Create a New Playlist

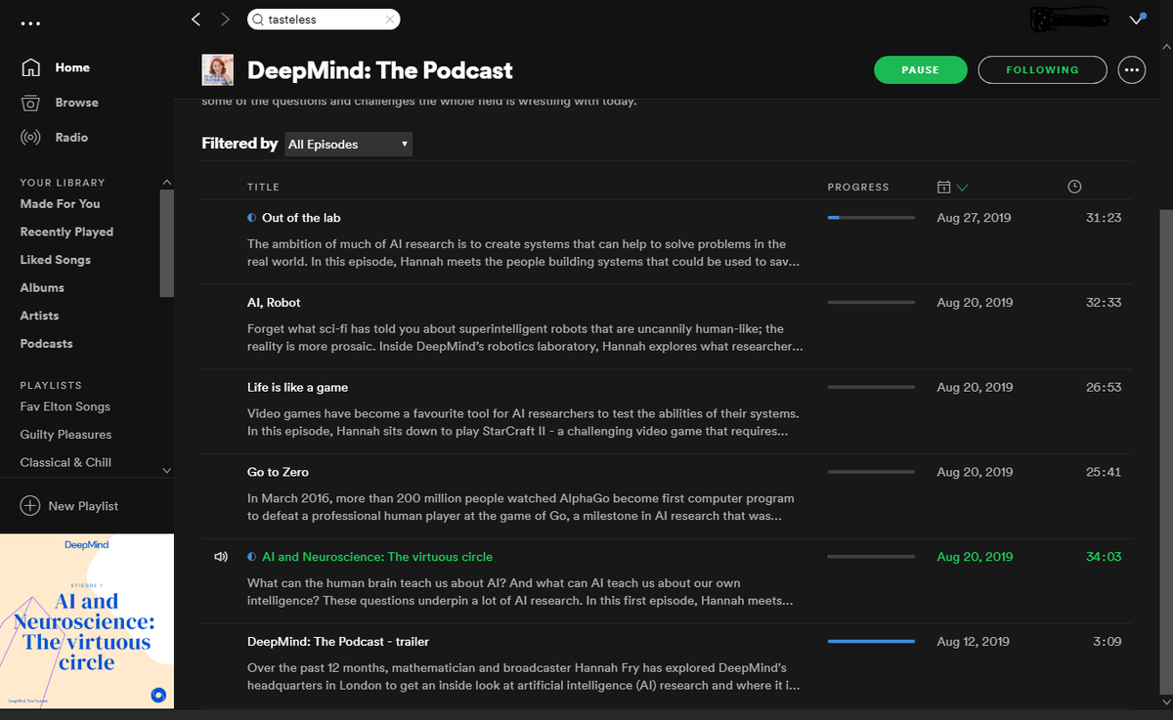tap(83, 506)
